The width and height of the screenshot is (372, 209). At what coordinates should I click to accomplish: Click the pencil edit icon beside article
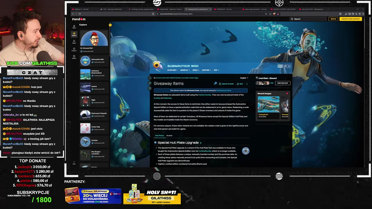pos(150,83)
